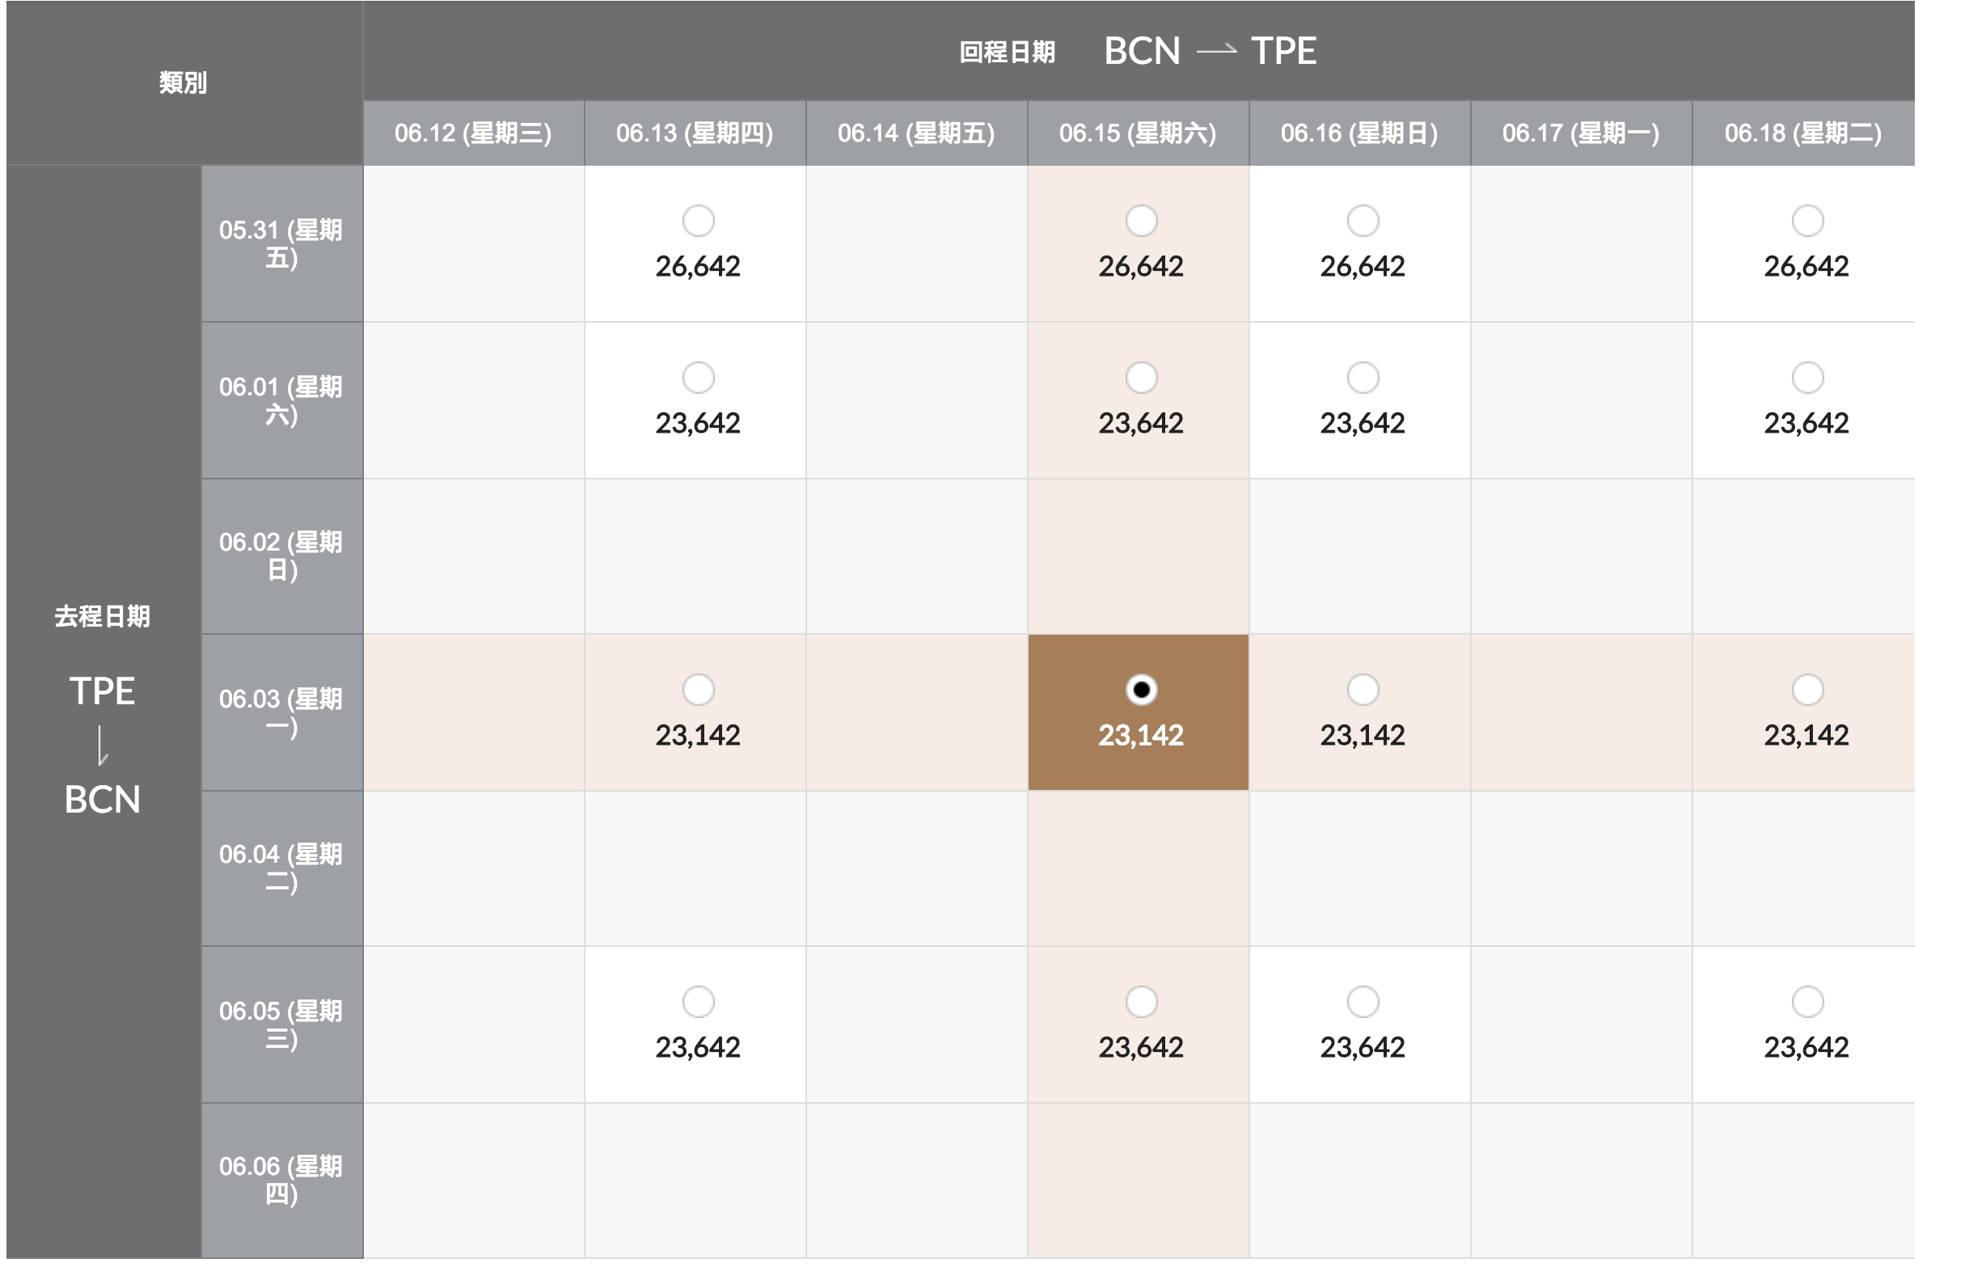The width and height of the screenshot is (1986, 1284).
Task: Click the 06.17 (星期一) return date header
Action: [1581, 133]
